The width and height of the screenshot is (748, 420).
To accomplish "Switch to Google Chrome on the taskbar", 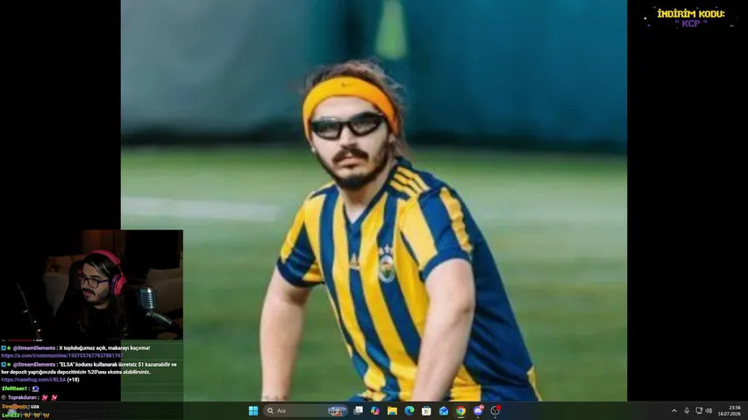I will (461, 410).
